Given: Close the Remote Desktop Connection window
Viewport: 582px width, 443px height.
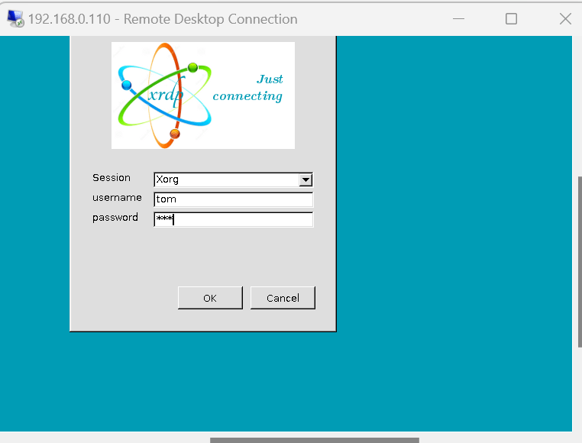Looking at the screenshot, I should [x=565, y=19].
